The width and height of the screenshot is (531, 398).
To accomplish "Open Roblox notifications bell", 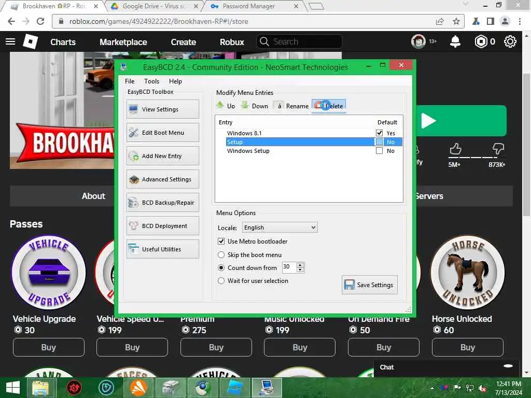I will 455,41.
